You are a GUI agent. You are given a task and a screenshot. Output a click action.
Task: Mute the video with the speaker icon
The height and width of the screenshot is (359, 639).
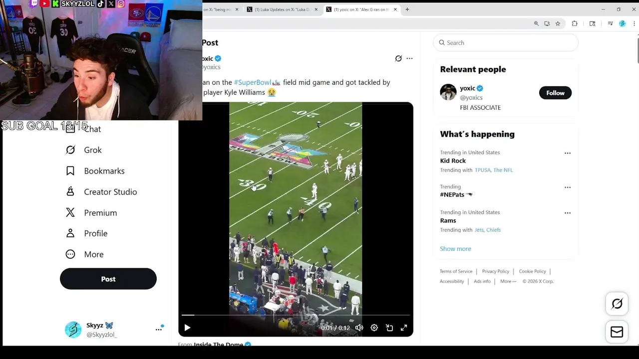click(x=359, y=328)
